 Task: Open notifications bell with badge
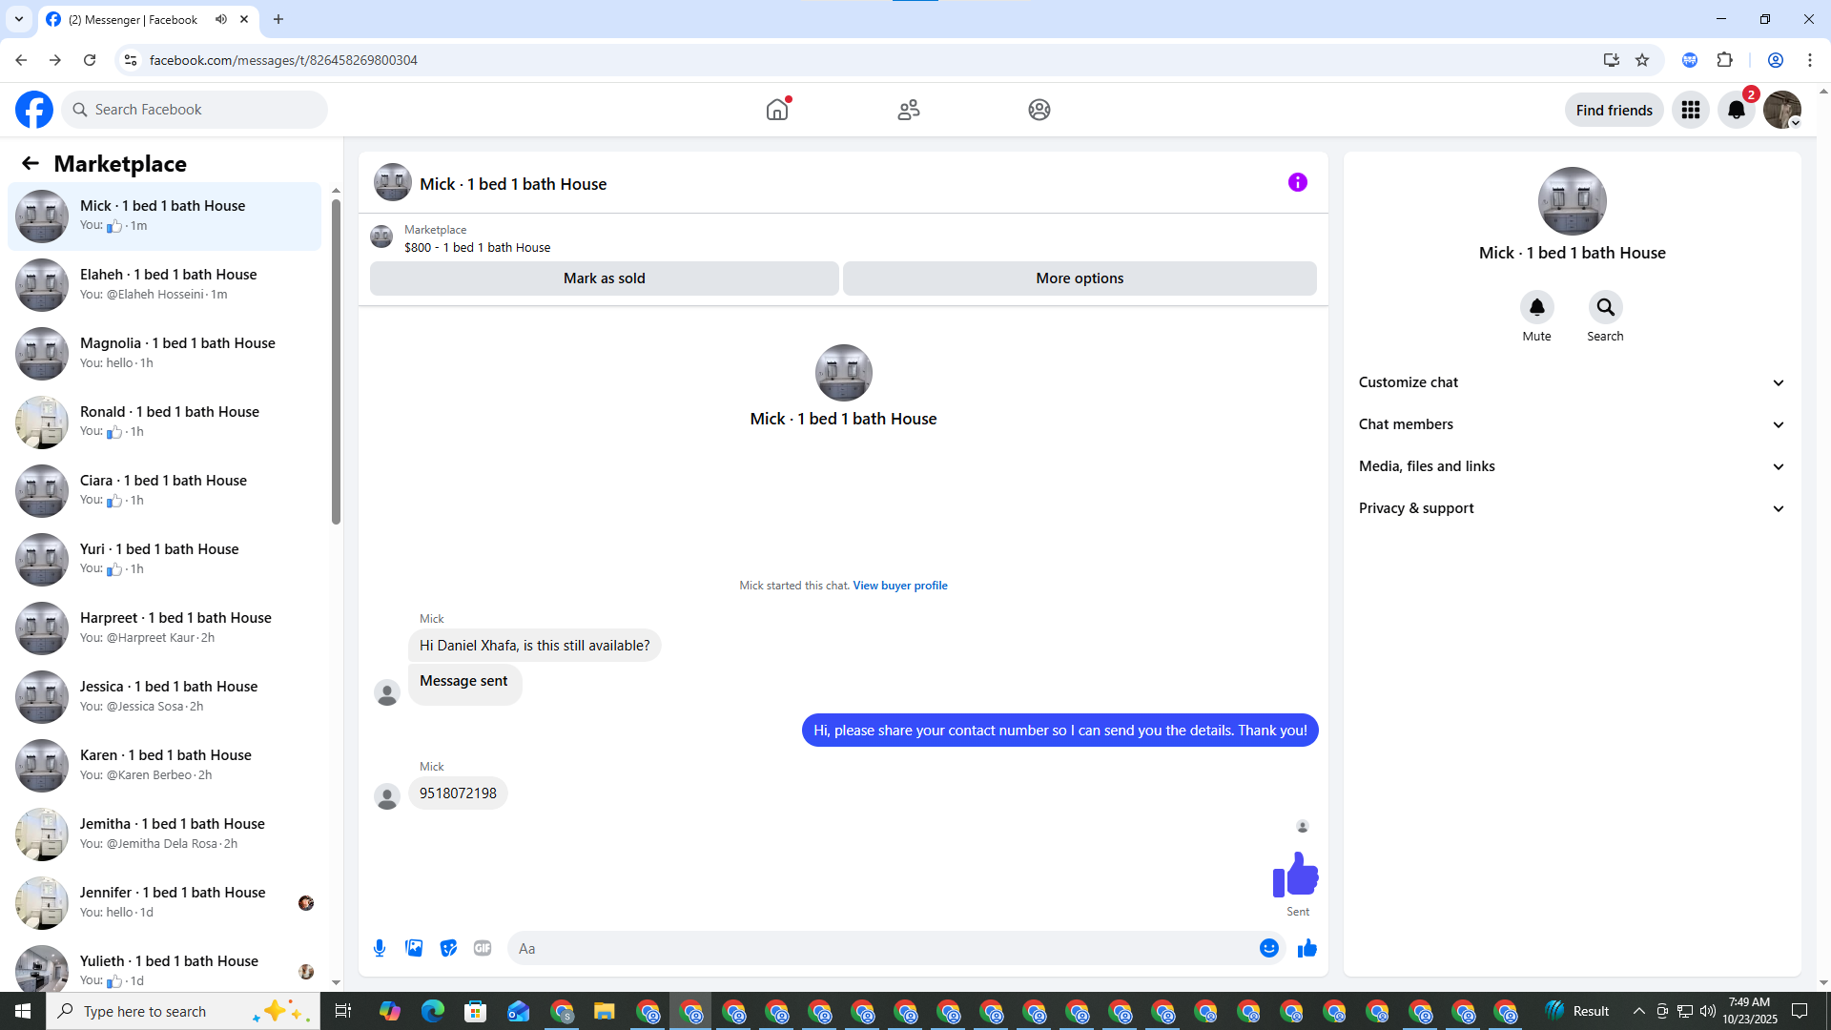(x=1737, y=110)
